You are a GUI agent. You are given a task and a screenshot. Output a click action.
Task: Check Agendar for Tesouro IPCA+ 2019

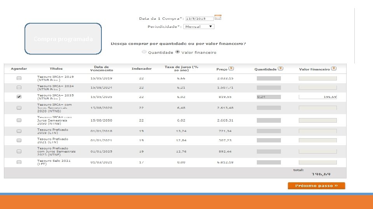pos(19,78)
